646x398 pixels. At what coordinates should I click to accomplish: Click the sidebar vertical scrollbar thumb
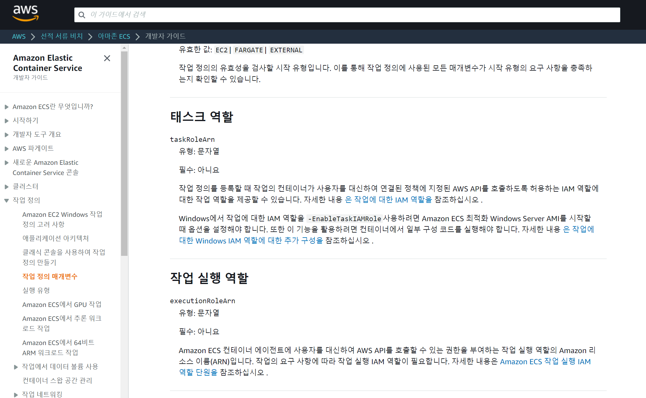click(124, 153)
